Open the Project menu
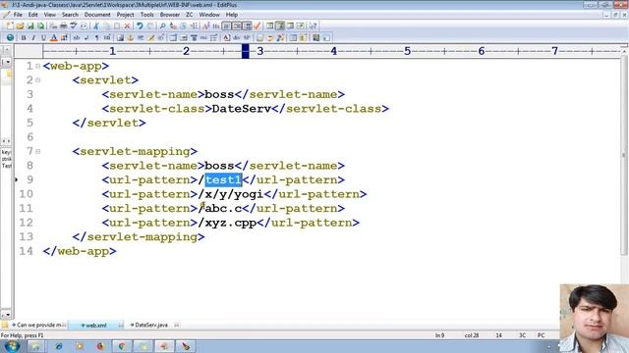This screenshot has width=629, height=353. (125, 15)
